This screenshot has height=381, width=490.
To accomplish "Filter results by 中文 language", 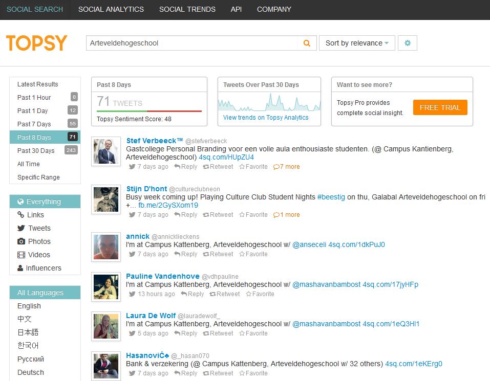I will pyautogui.click(x=25, y=319).
